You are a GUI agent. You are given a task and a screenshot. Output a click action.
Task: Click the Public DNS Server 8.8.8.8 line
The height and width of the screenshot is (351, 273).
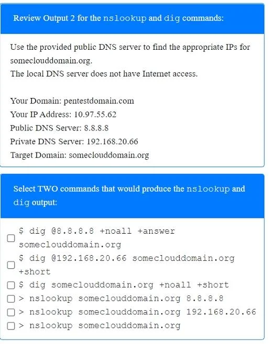(x=59, y=128)
